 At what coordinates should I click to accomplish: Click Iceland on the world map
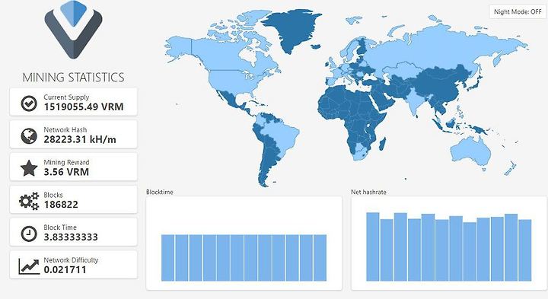tap(316, 46)
